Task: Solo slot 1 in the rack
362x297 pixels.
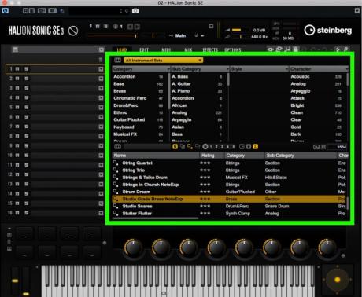Action: click(26, 69)
